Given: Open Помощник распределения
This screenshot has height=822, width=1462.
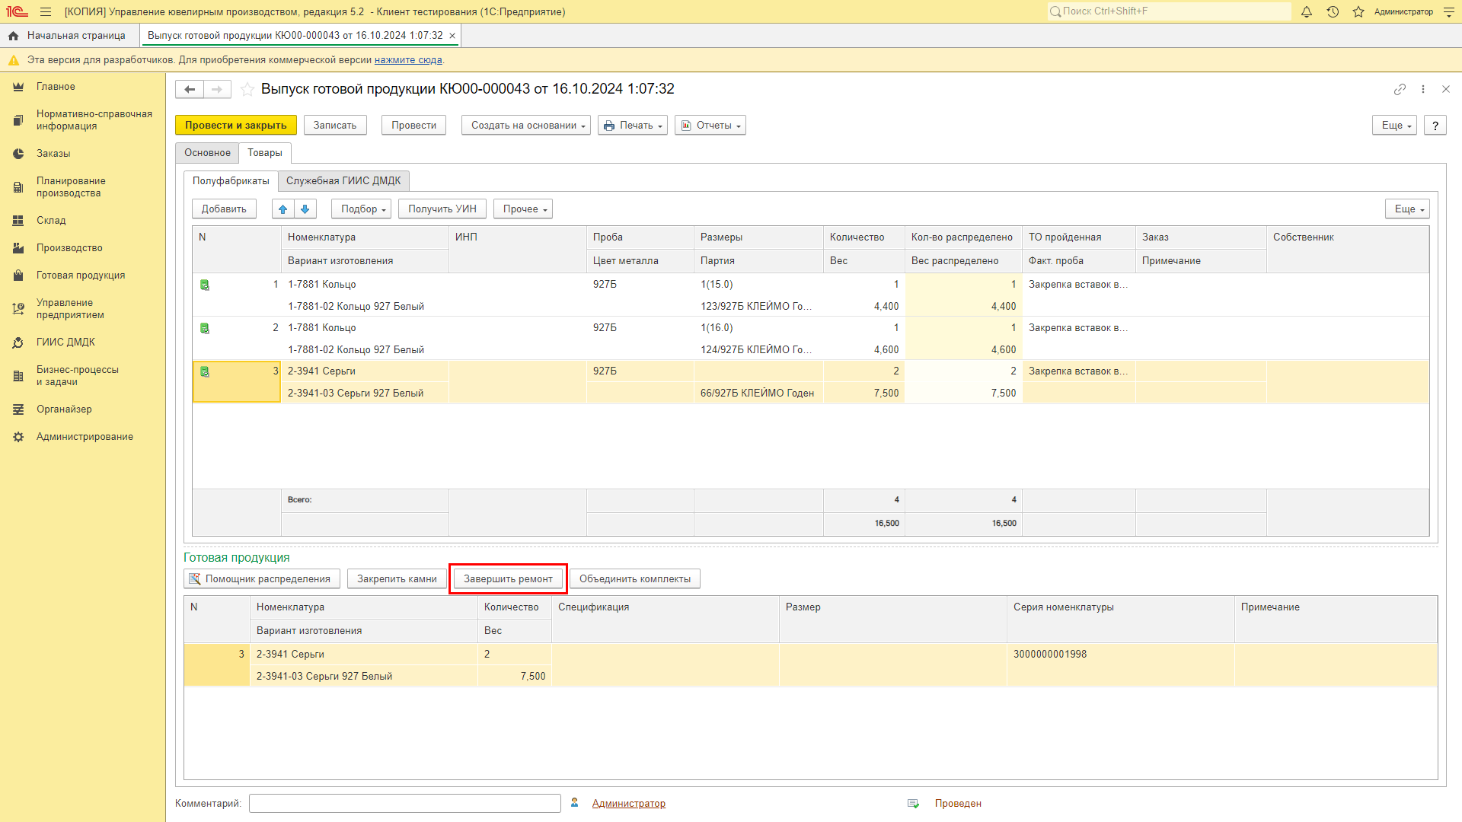Looking at the screenshot, I should (261, 579).
